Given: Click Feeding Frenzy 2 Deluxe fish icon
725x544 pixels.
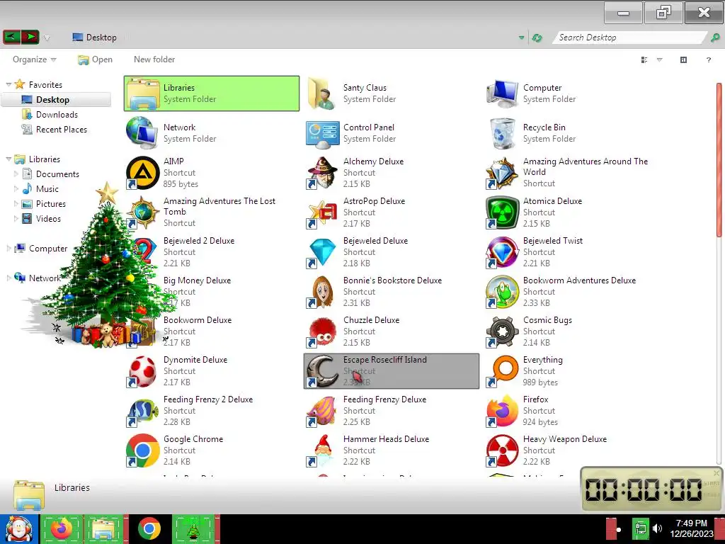Looking at the screenshot, I should [143, 411].
